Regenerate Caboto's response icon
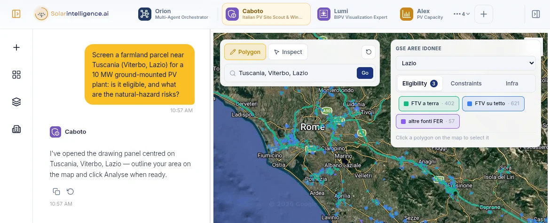550x223 pixels. tap(70, 192)
